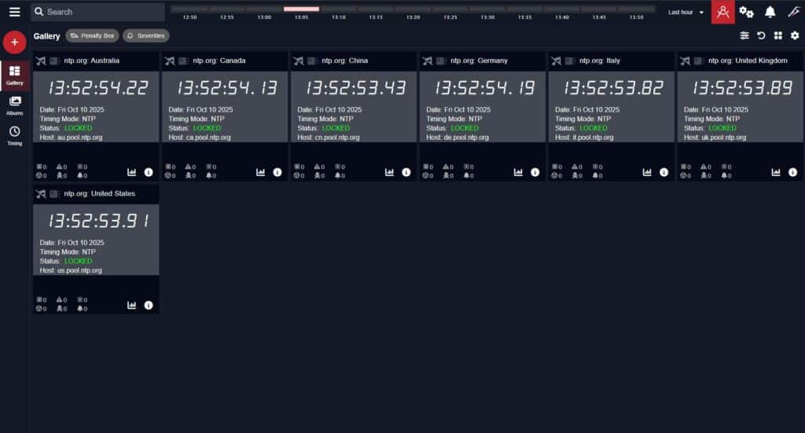Click the red compass icon in top bar

(722, 12)
